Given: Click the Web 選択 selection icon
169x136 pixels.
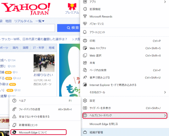Looking at the screenshot, I should [x=85, y=56].
